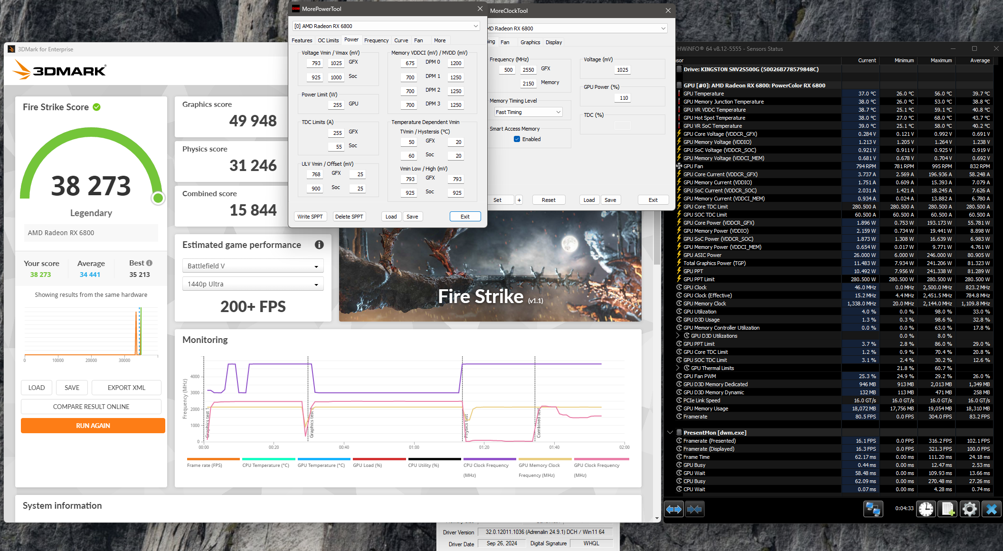Image resolution: width=1003 pixels, height=551 pixels.
Task: Open the Curve tab in MorePowerTool
Action: click(401, 40)
